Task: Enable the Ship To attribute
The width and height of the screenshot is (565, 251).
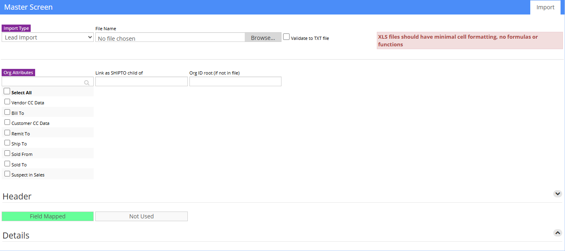Action: pyautogui.click(x=7, y=143)
